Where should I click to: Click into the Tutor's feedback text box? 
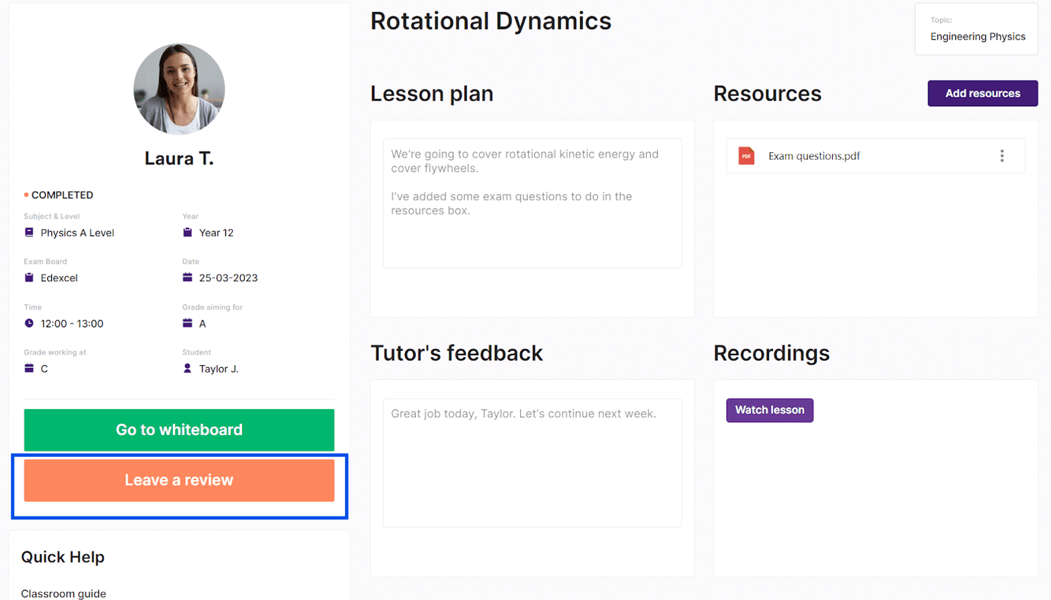(x=532, y=463)
